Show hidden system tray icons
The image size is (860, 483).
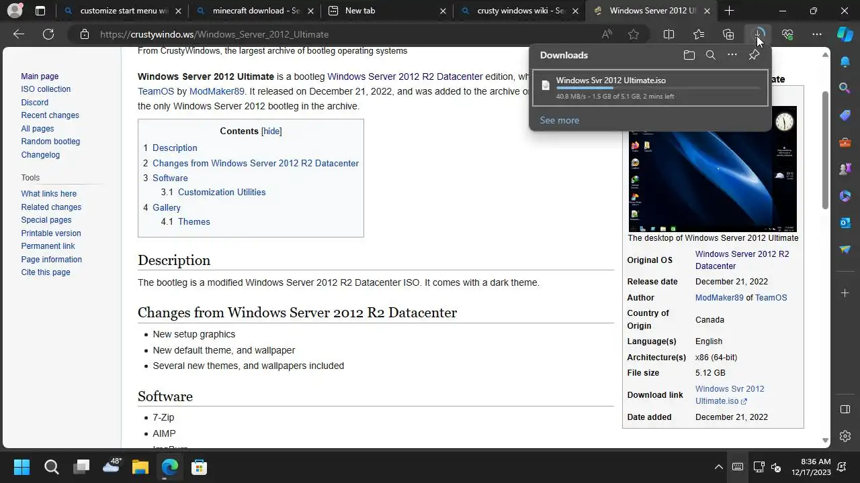[x=718, y=467]
